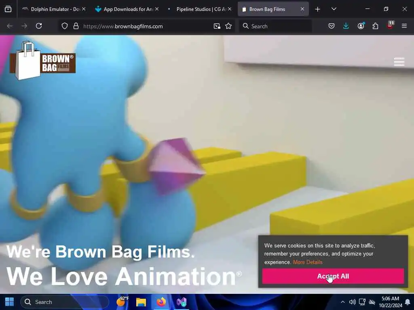Open the uBlock extension icon with badge

click(x=390, y=25)
